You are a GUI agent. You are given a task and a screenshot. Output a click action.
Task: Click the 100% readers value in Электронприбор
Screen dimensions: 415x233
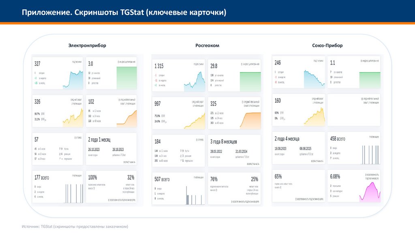point(93,178)
